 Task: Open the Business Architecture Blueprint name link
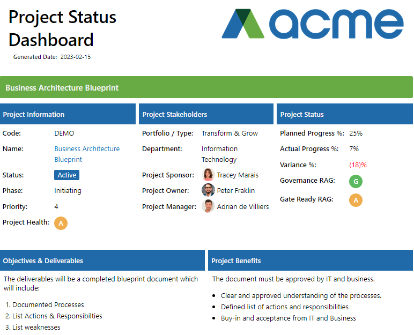[87, 154]
